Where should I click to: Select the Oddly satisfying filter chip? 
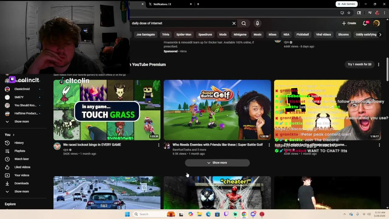pos(366,34)
